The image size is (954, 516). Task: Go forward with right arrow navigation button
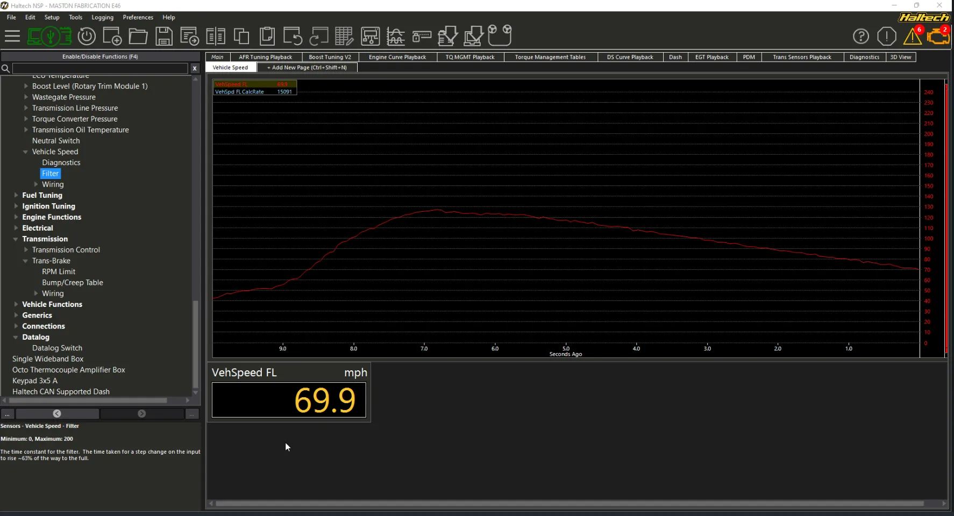coord(142,413)
